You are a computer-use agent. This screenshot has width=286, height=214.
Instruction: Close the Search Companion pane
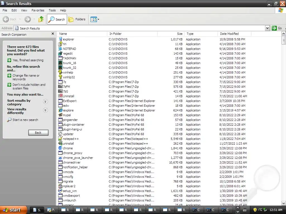click(x=53, y=34)
